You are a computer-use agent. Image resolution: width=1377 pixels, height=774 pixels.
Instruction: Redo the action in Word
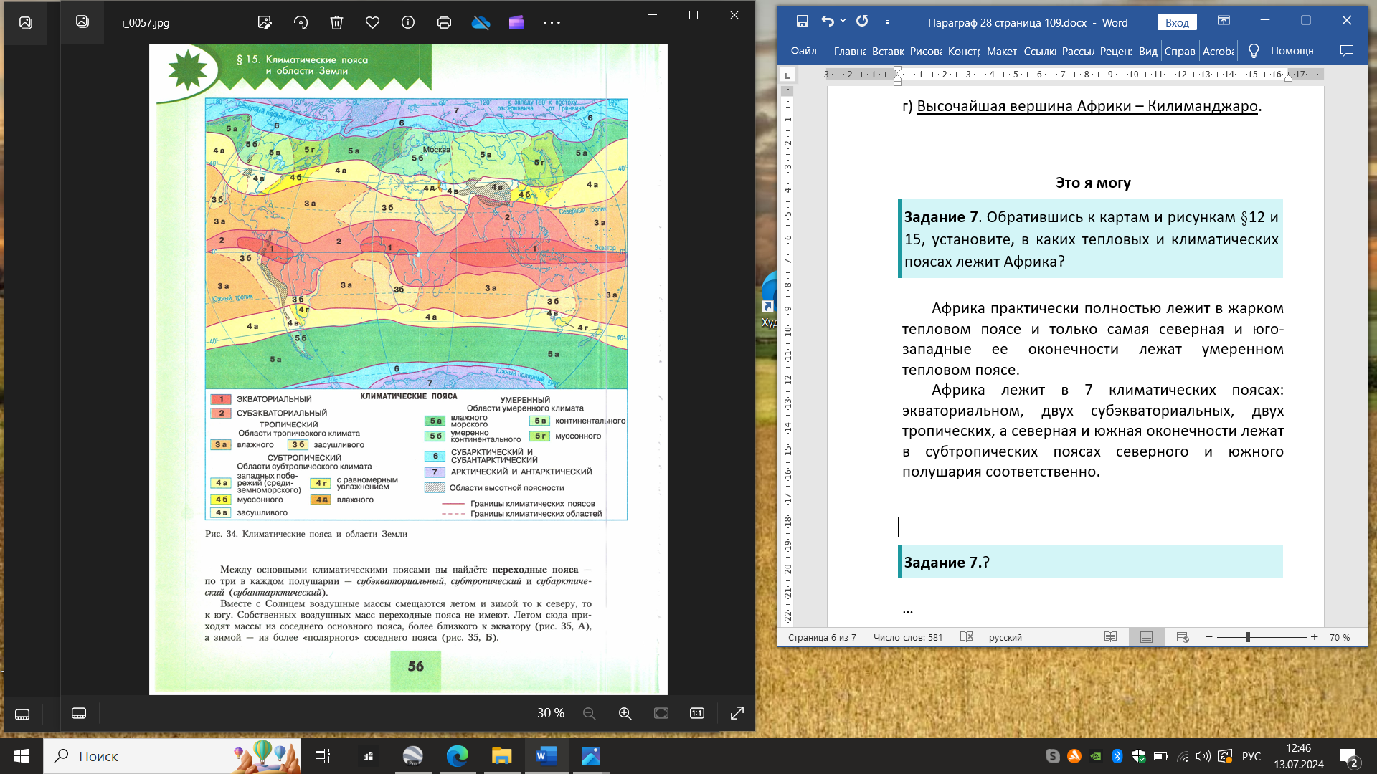pos(863,21)
